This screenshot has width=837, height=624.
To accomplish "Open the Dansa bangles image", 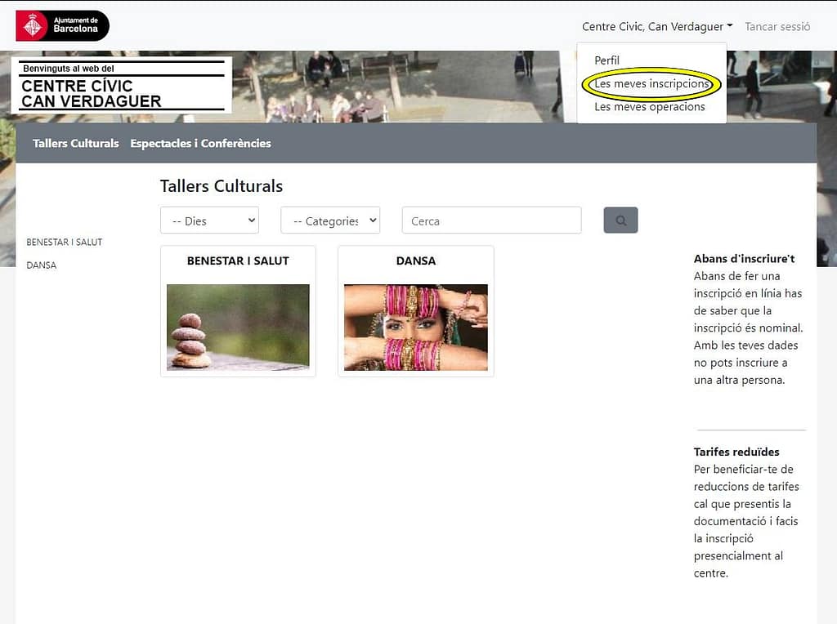I will click(x=415, y=327).
